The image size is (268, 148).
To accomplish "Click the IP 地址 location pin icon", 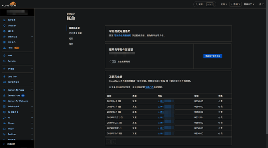I will [4, 69].
